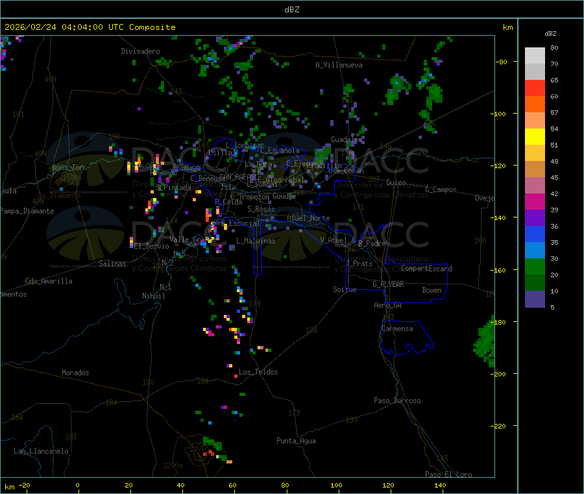
Task: Click the timestamp 2026/02/24 04:04:00 UTC Composite
Action: pos(90,27)
